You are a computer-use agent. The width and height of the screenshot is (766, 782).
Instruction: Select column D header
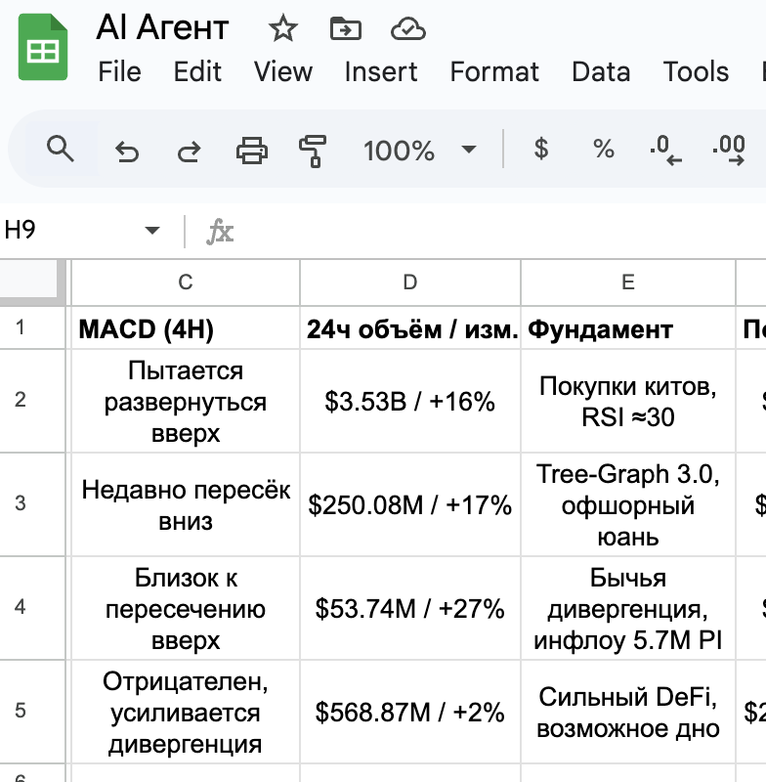coord(410,282)
